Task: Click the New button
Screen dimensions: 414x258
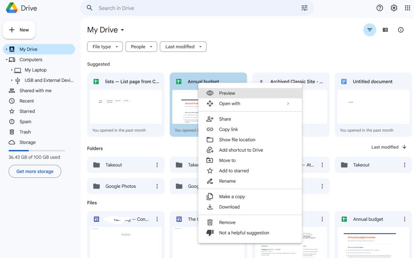Action: [19, 30]
